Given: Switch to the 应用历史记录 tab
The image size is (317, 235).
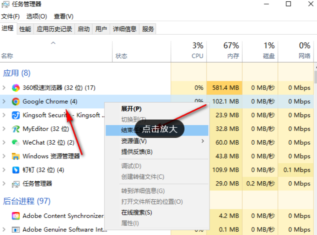Looking at the screenshot, I should point(54,29).
